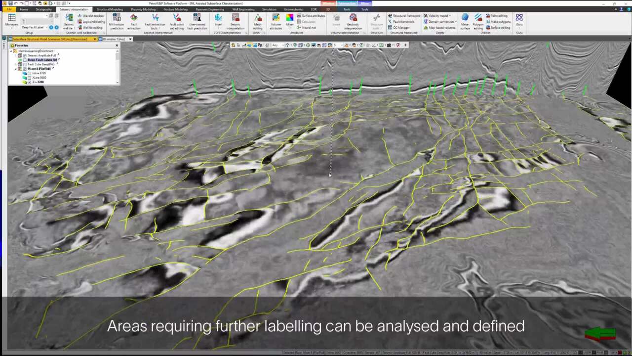Open Well tie editing tool
Viewport: 632px width, 356px height.
[90, 28]
